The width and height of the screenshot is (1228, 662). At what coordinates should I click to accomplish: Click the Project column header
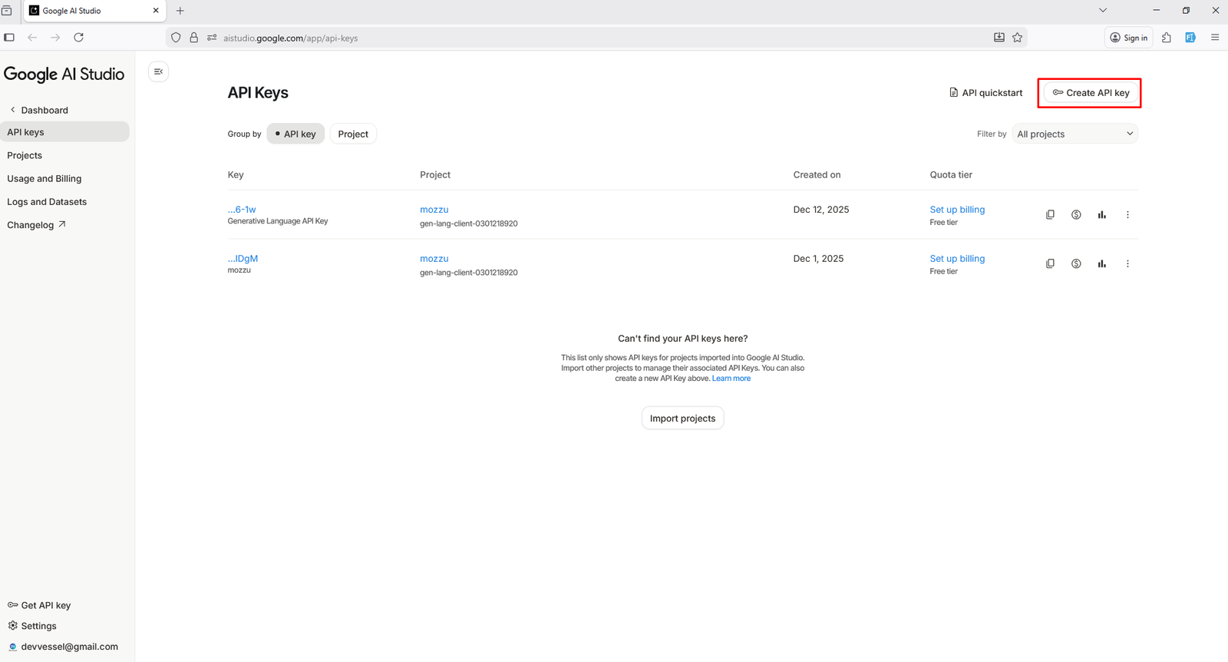[435, 174]
